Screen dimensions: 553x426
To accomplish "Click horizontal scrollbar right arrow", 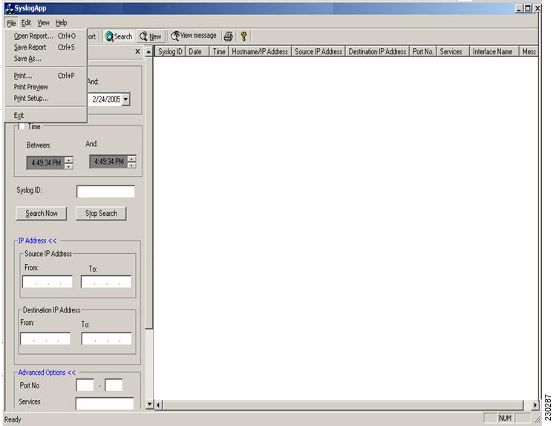I will [535, 404].
